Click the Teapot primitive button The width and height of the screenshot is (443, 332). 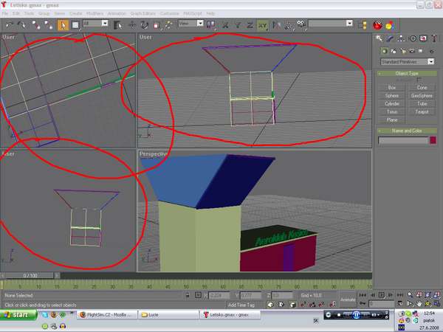[422, 112]
